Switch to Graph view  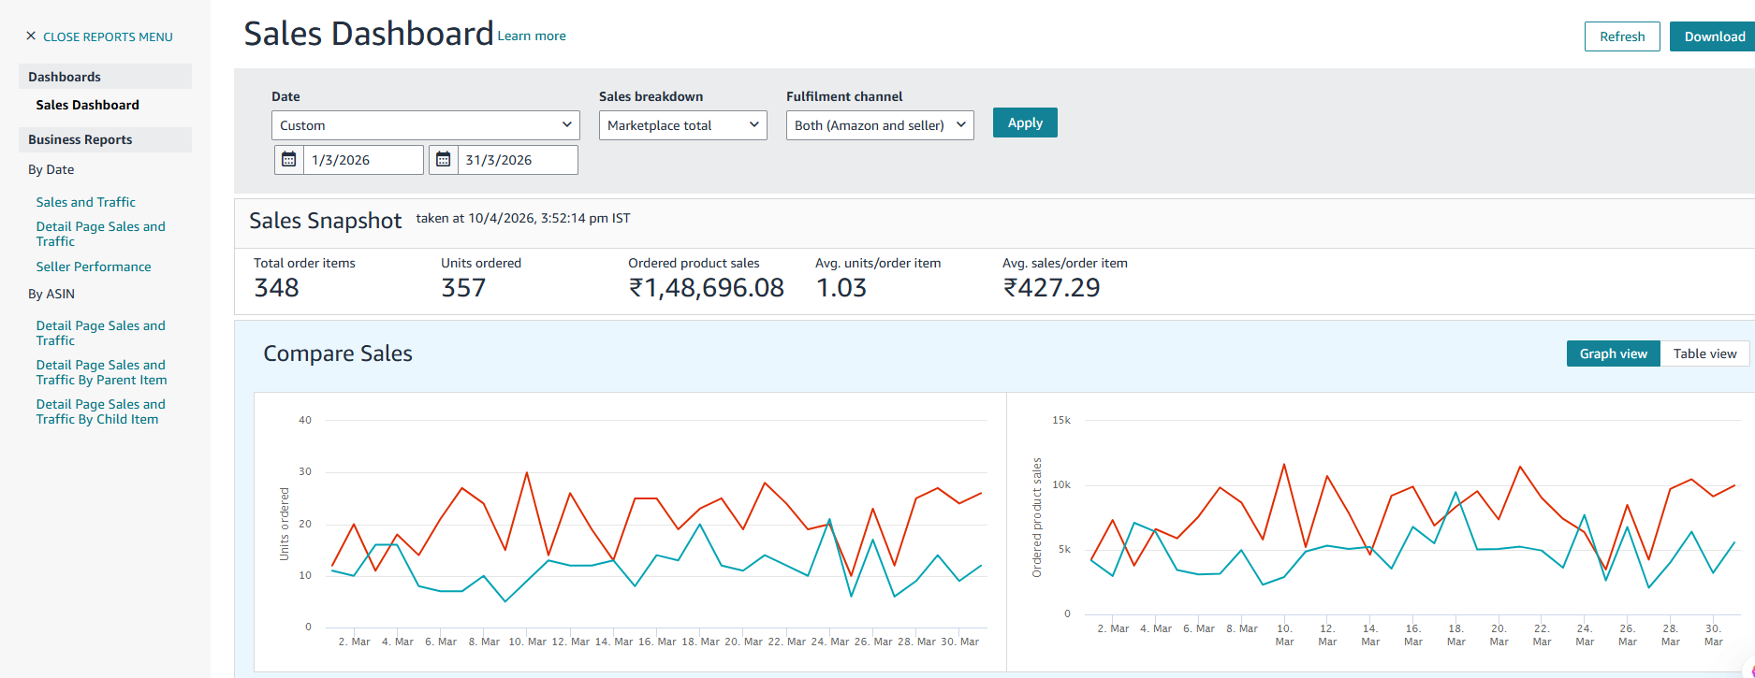1613,353
